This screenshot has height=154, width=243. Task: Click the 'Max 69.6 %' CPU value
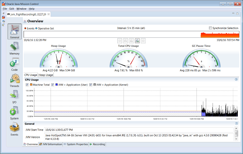136,70
